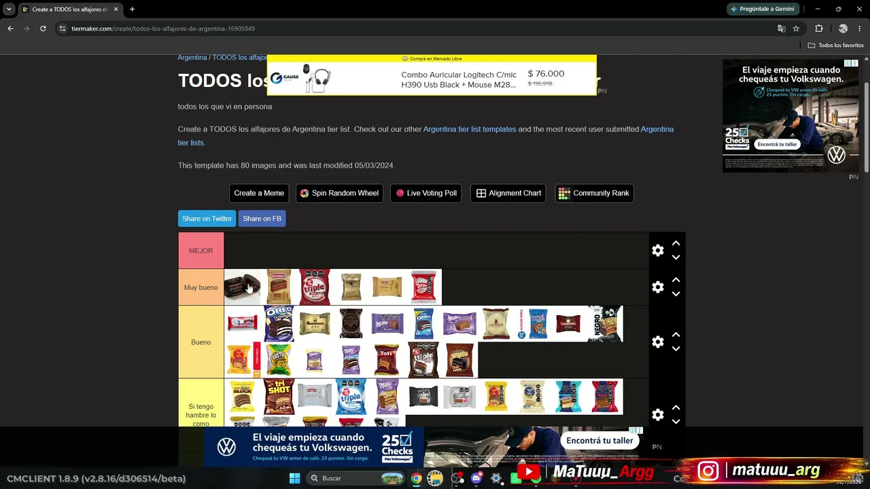
Task: Open the Chrome profile avatar menu
Action: (x=843, y=29)
